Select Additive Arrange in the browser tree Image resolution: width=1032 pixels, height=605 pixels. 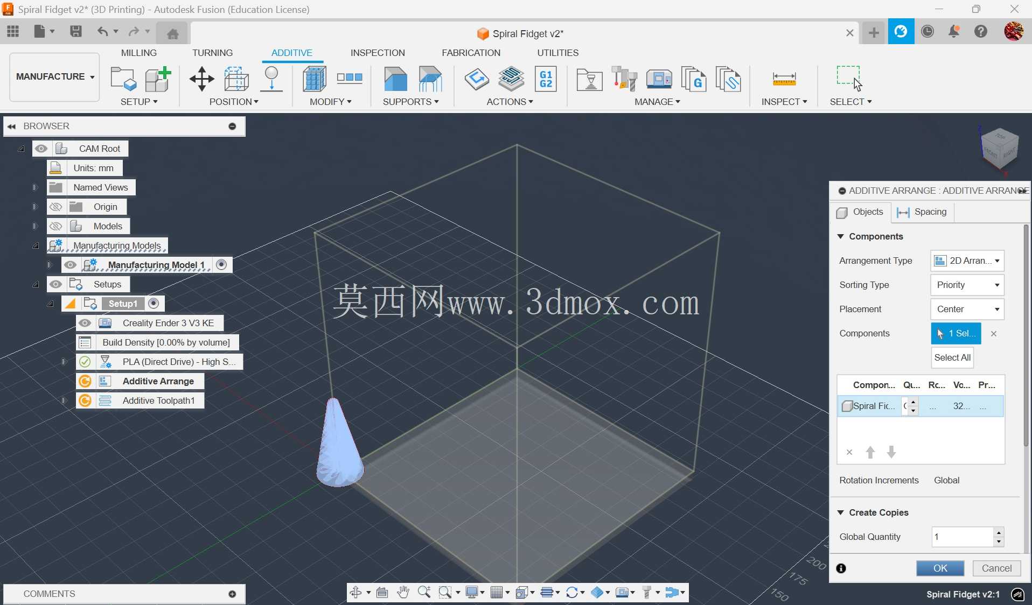(158, 381)
